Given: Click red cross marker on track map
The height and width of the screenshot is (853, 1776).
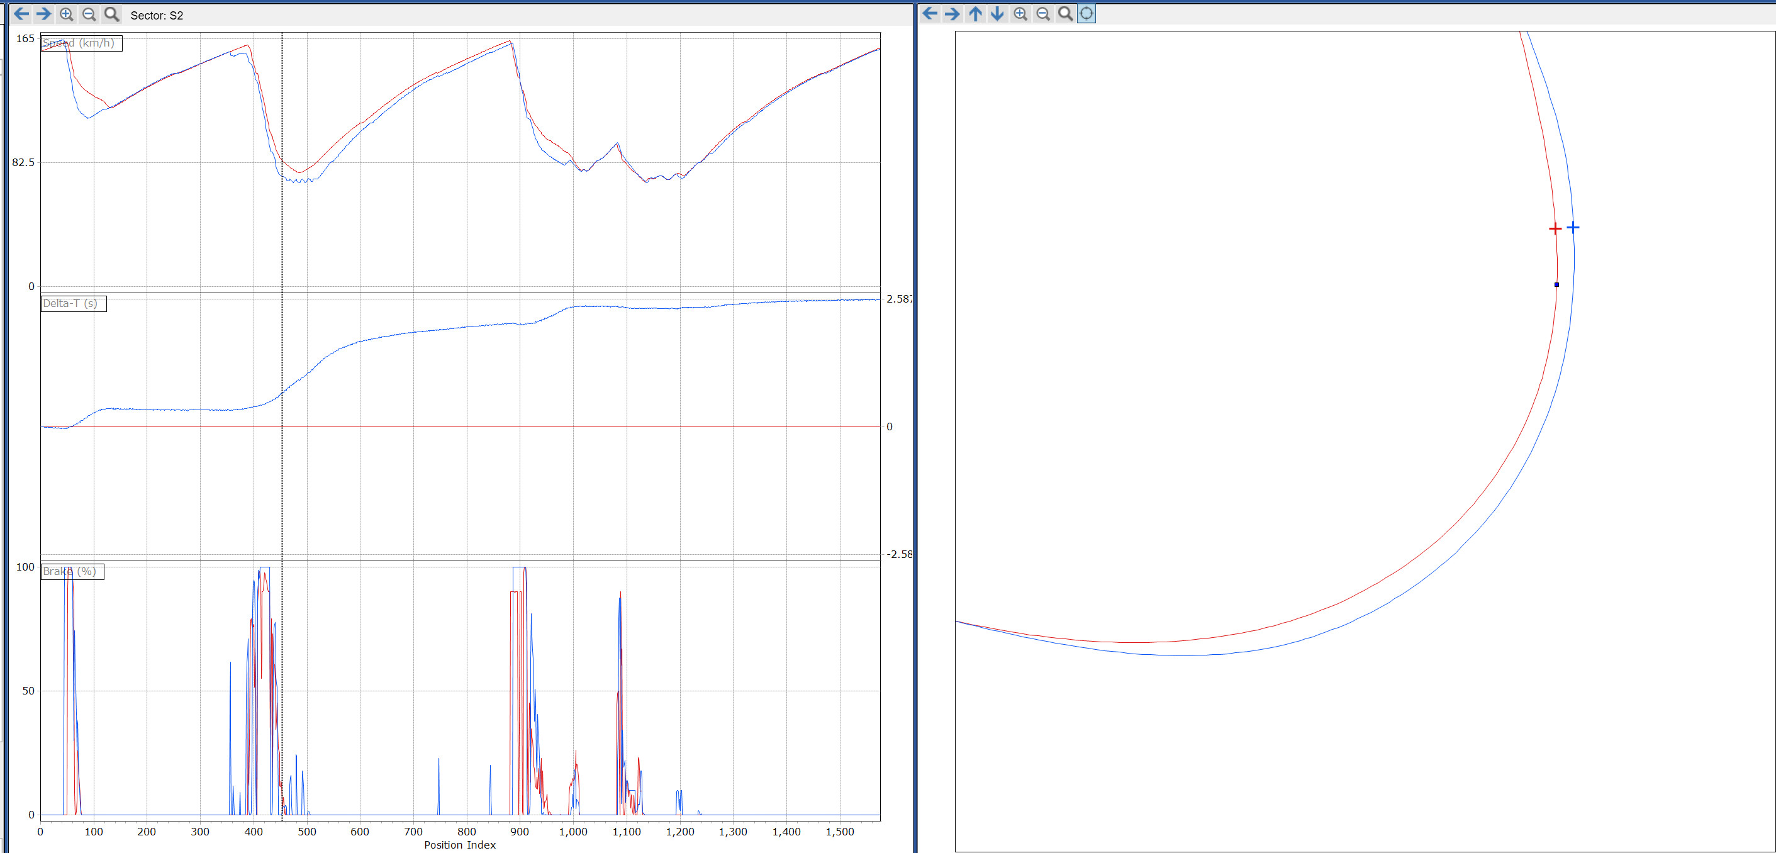Looking at the screenshot, I should [1555, 228].
